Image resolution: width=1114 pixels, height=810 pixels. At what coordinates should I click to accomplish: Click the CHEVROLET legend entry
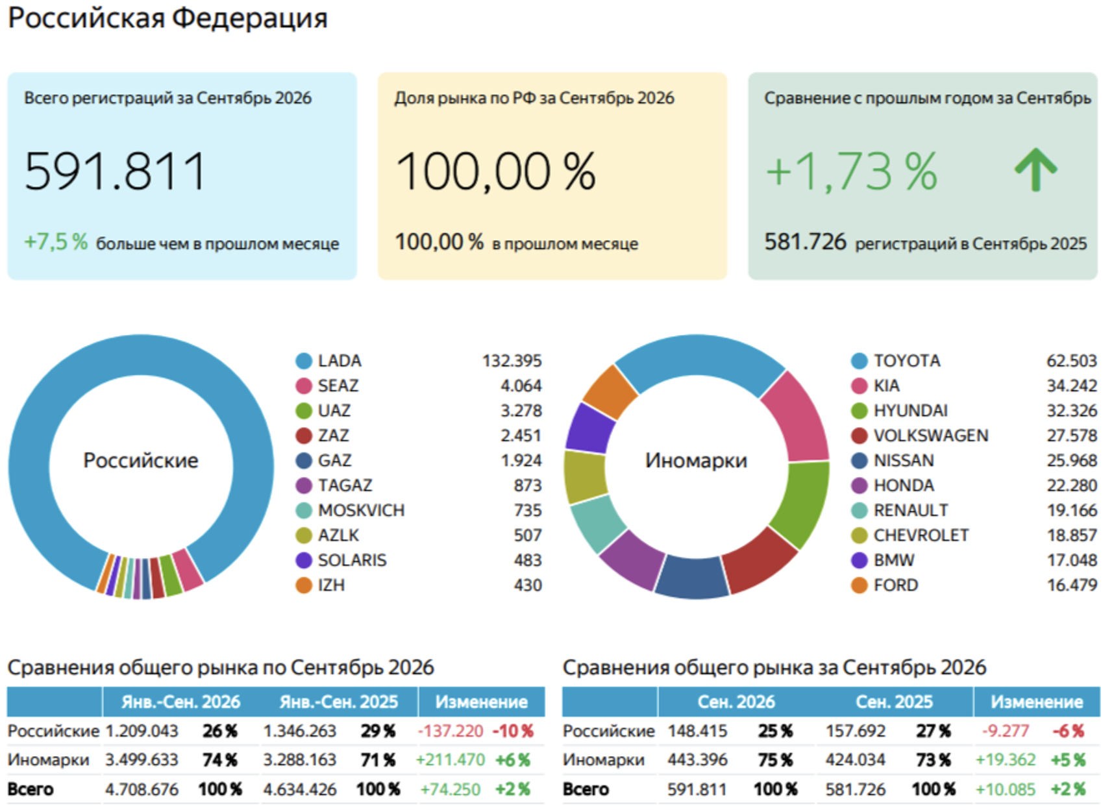974,535
